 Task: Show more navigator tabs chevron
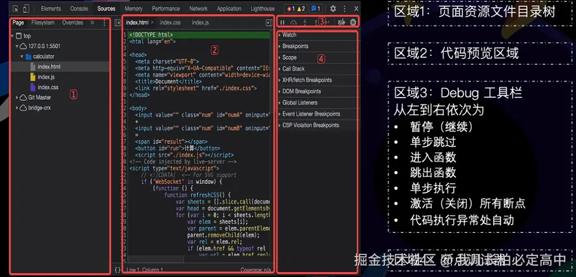pos(92,23)
